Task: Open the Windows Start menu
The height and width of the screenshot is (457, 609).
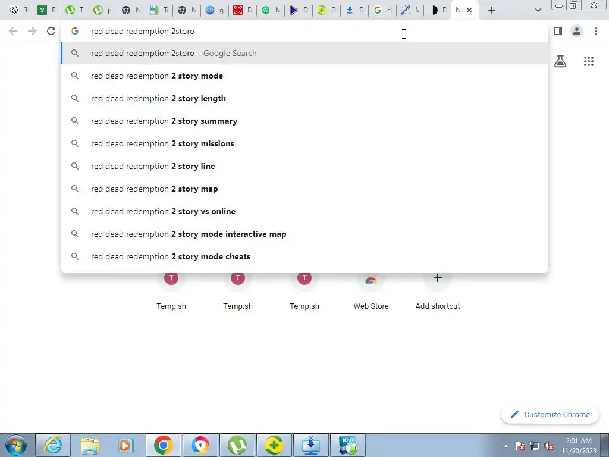Action: pos(16,445)
